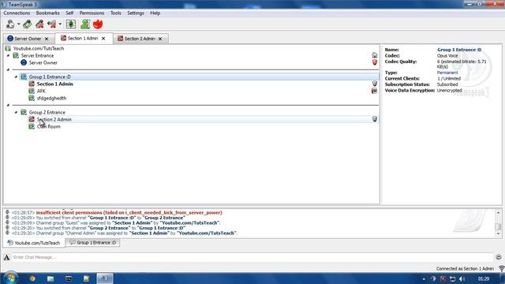
Task: Select the Youtube.com/TutsTeach server root
Action: pyautogui.click(x=39, y=48)
